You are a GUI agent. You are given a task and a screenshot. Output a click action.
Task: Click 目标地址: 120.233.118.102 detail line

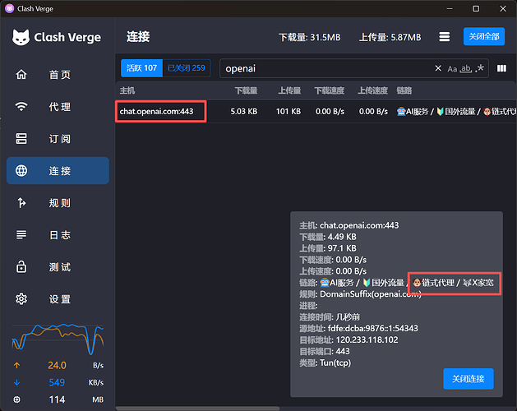point(349,339)
